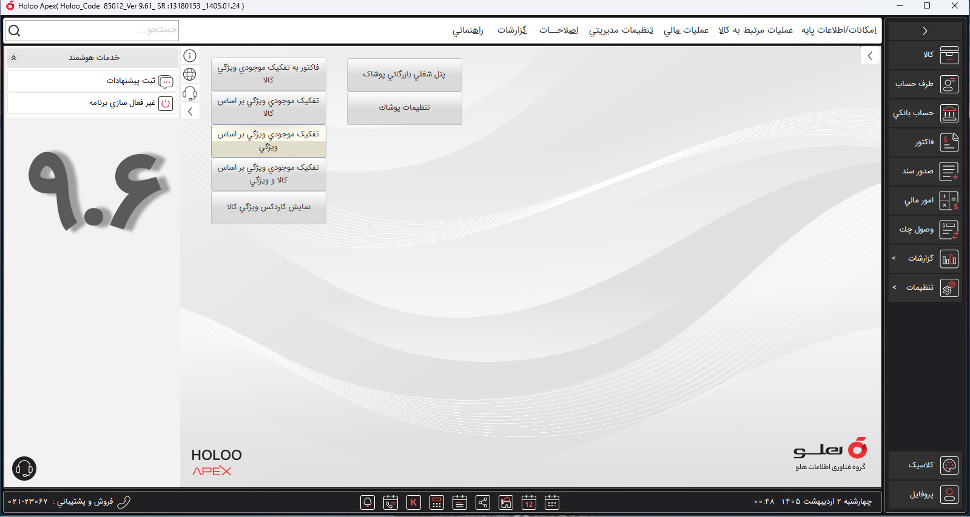Open the طرف حساب sidebar icon

point(949,84)
